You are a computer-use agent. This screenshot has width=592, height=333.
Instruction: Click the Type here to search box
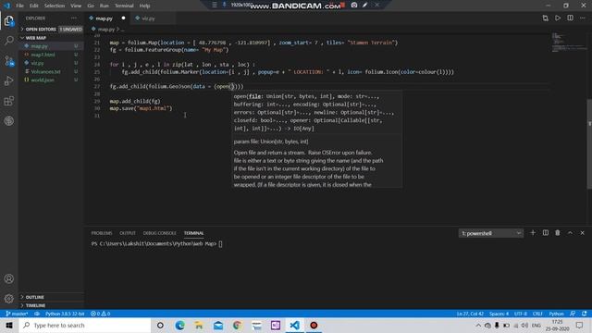point(85,326)
